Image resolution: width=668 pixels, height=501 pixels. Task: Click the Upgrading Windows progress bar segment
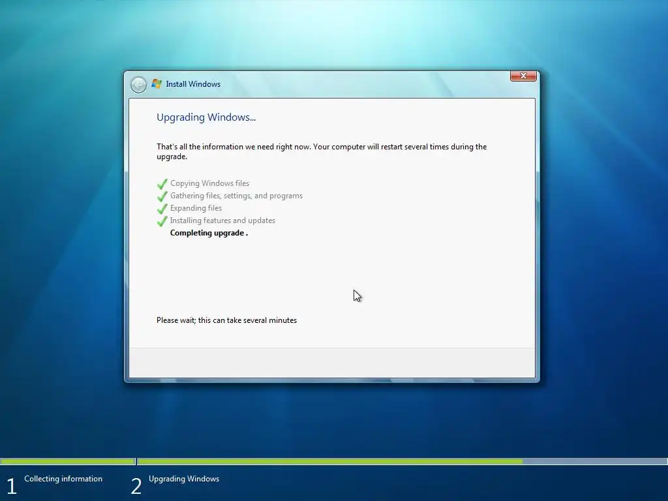402,461
